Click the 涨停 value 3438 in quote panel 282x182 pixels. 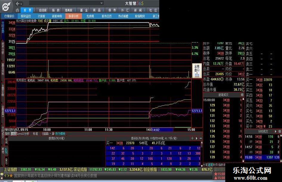tap(220, 53)
